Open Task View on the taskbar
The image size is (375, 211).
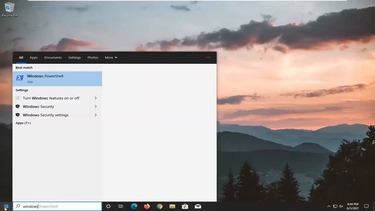pyautogui.click(x=121, y=206)
